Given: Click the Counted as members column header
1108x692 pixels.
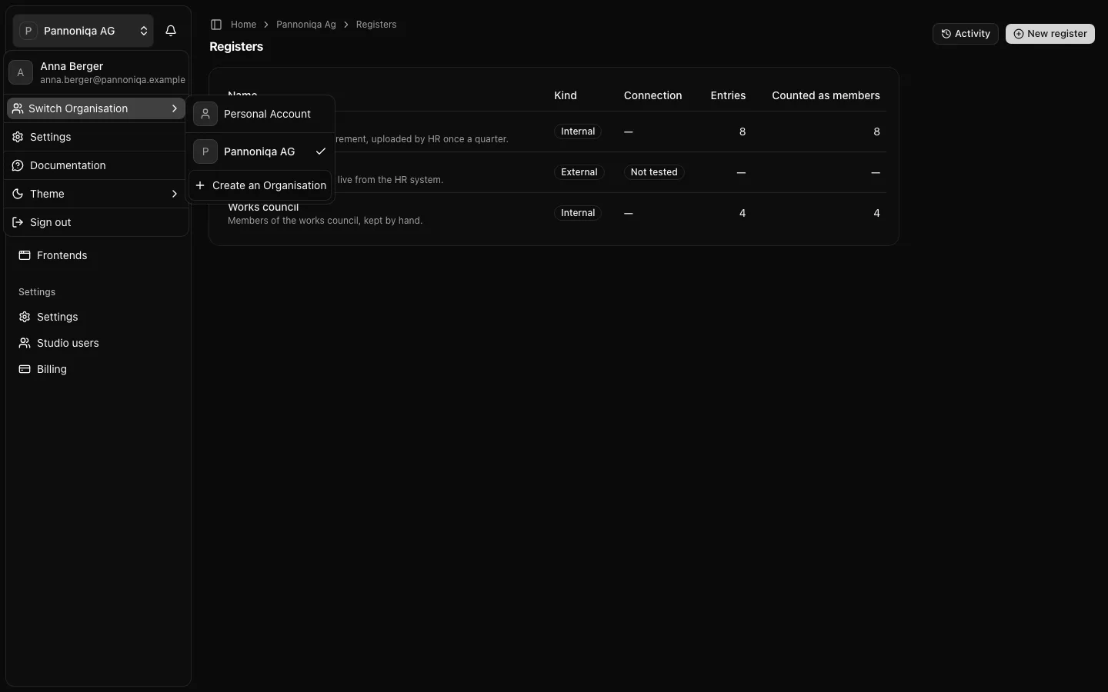Looking at the screenshot, I should tap(826, 95).
